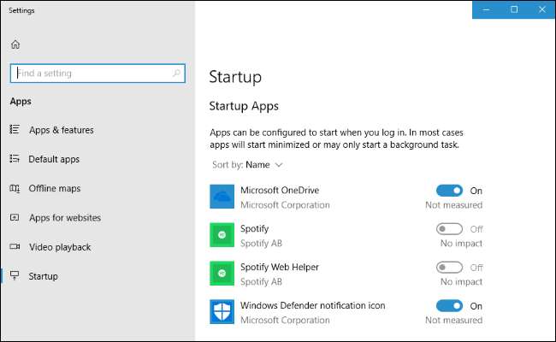
Task: Click the Microsoft OneDrive cloud icon
Action: coord(222,198)
